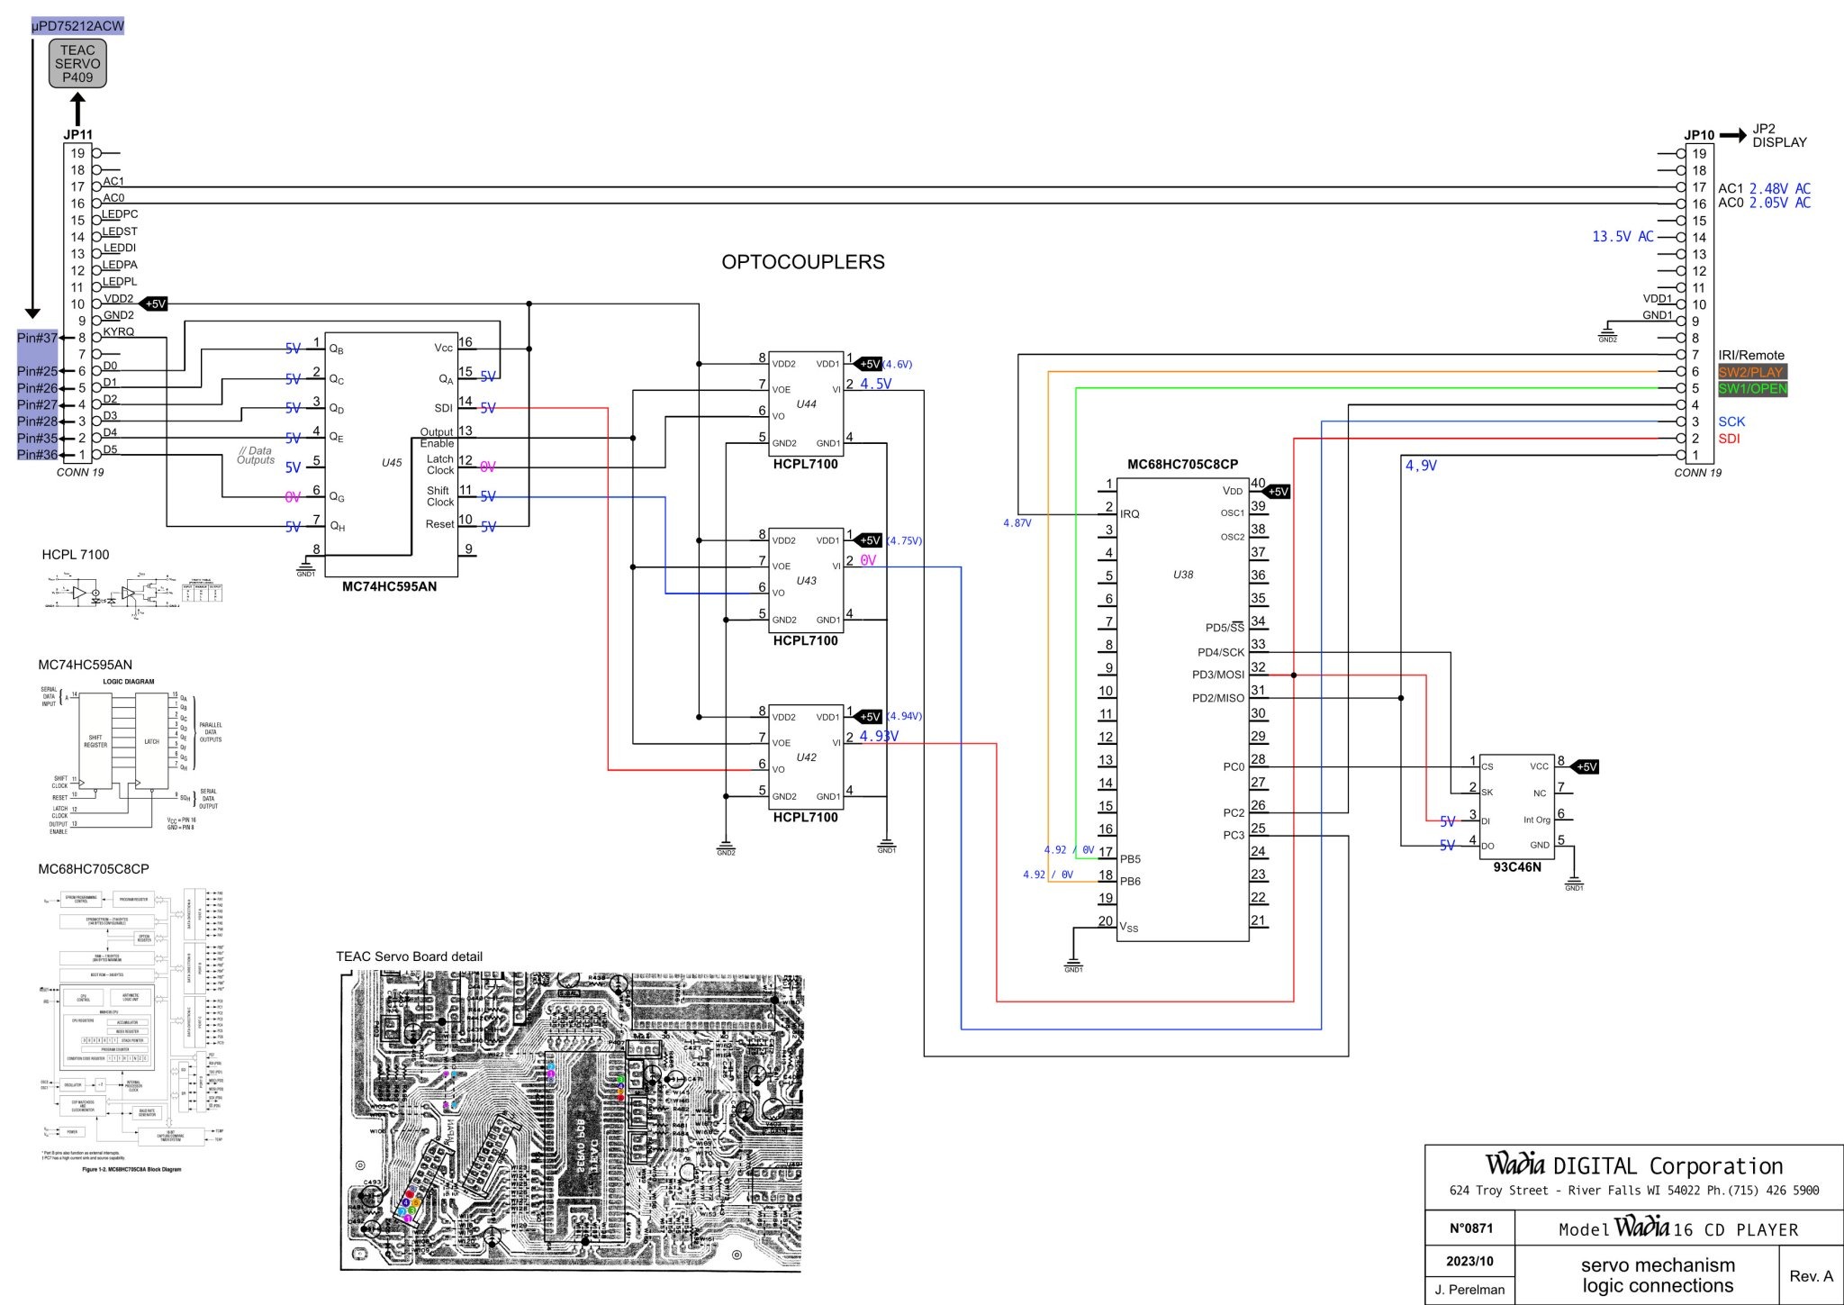This screenshot has height=1305, width=1844.
Task: Select the PD4/SCK pin label
Action: [x=1221, y=653]
